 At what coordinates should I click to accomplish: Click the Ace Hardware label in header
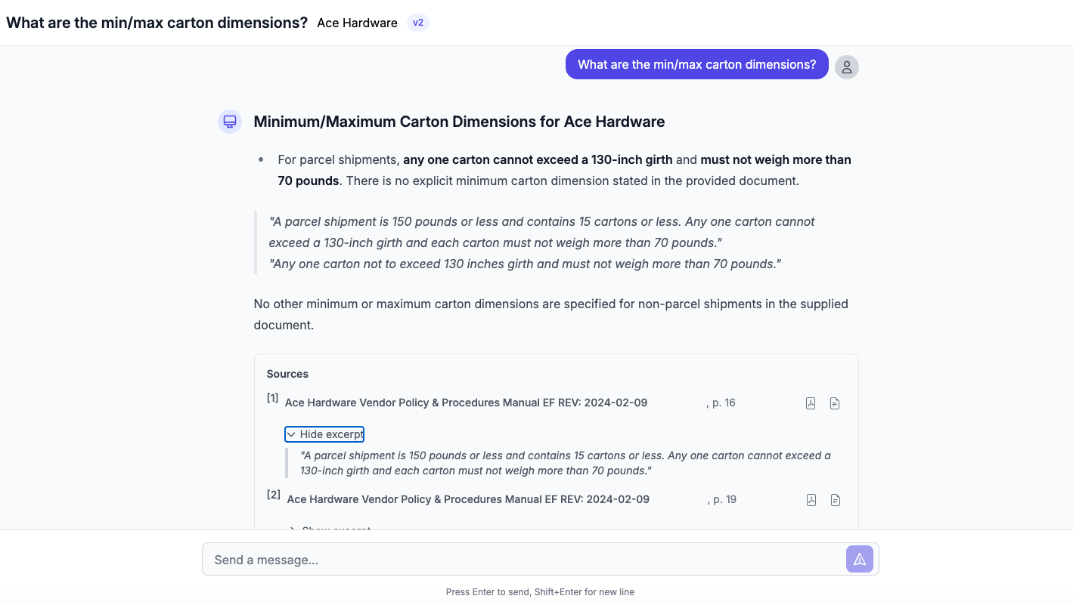(357, 23)
